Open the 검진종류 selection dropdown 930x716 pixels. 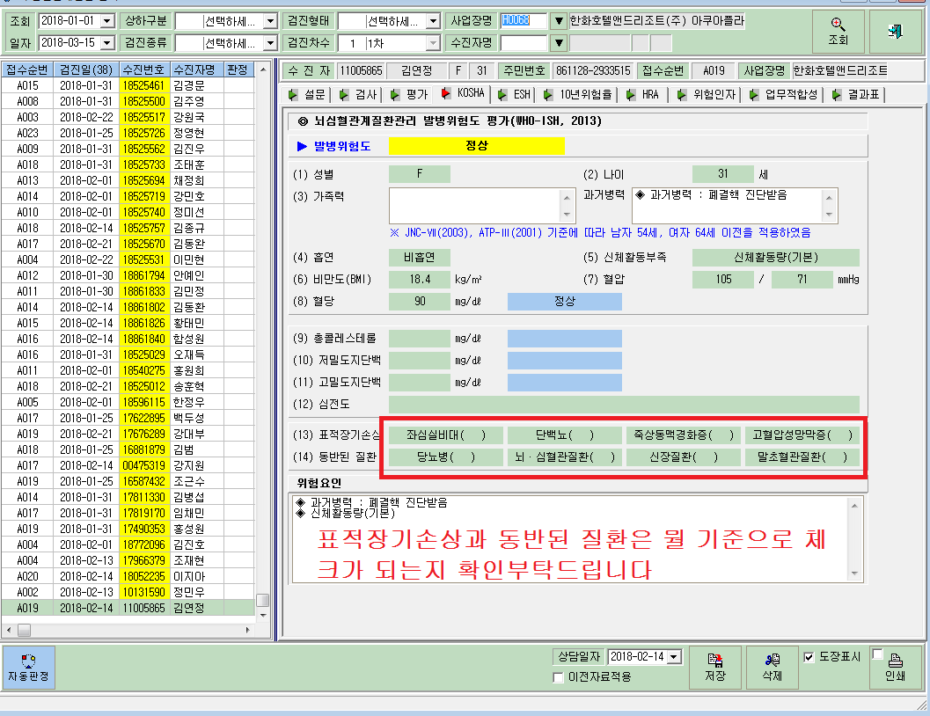pyautogui.click(x=270, y=43)
